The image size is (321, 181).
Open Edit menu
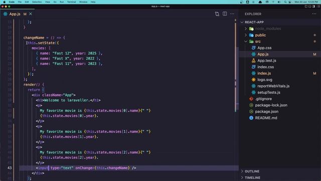[27, 2]
